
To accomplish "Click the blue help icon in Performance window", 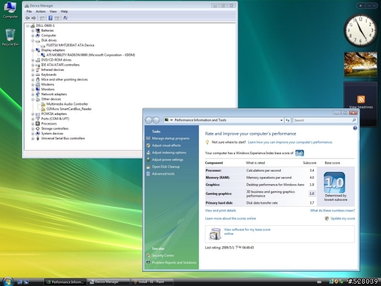I will click(x=355, y=128).
